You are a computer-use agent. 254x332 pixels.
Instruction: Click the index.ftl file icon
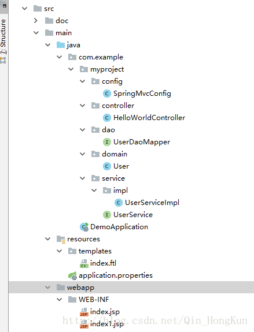pos(84,264)
